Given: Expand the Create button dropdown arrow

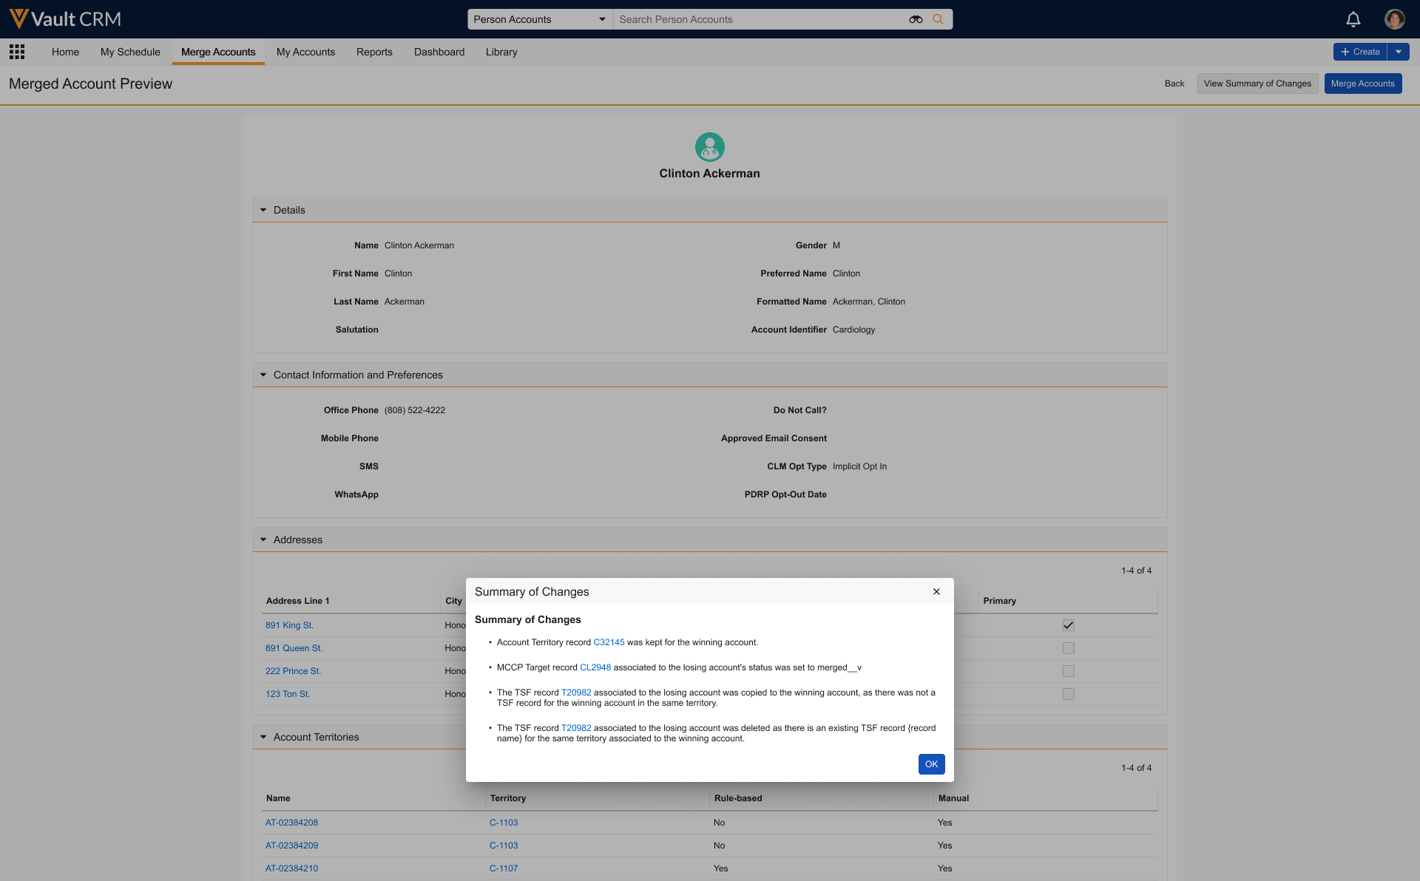Looking at the screenshot, I should click(x=1399, y=52).
